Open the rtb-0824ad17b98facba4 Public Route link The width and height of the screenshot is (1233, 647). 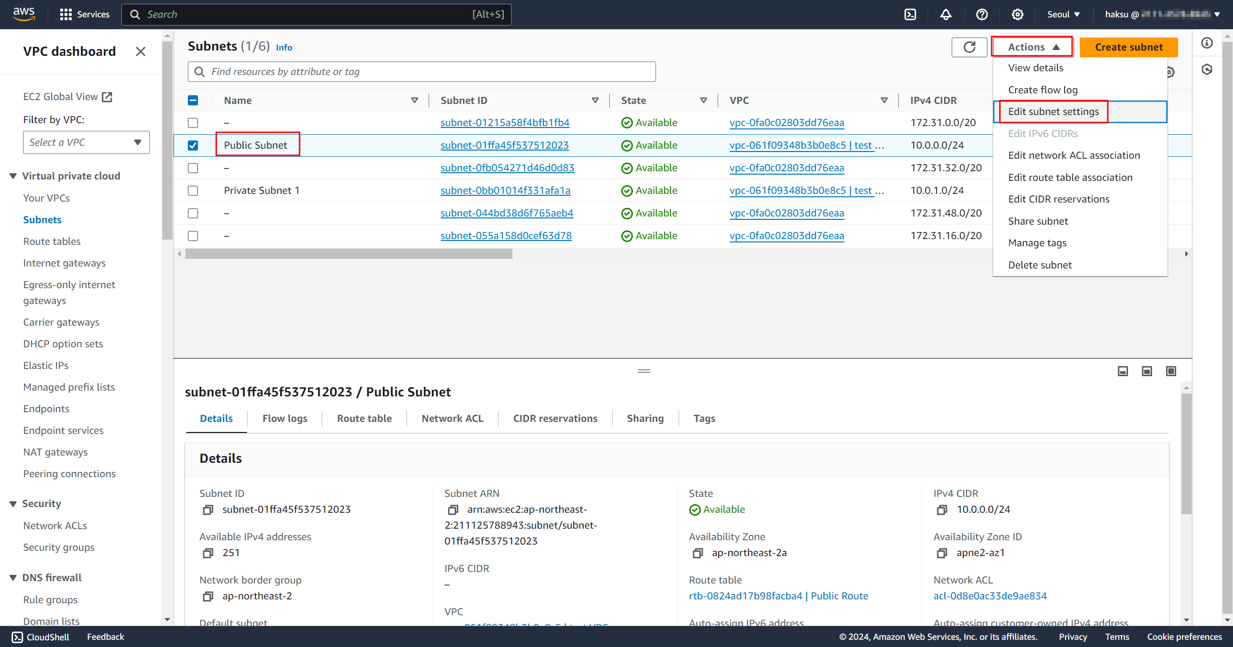(778, 596)
